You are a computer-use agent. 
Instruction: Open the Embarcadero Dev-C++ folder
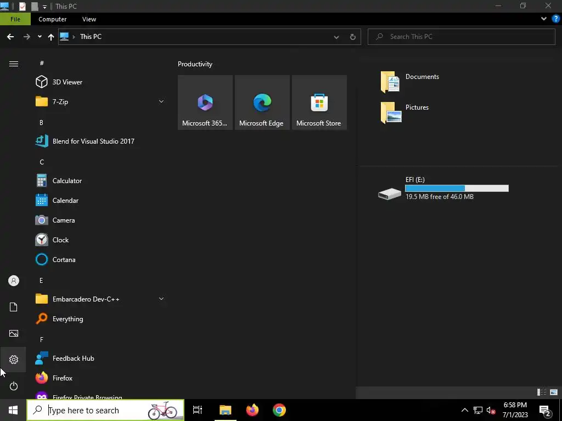(x=100, y=299)
